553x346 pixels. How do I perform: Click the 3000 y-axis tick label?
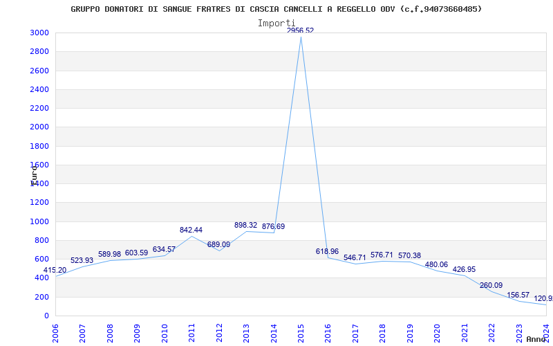tap(39, 33)
